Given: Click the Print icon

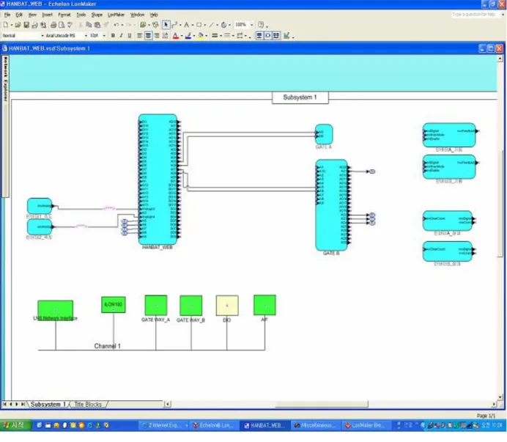Looking at the screenshot, I should tap(53, 25).
